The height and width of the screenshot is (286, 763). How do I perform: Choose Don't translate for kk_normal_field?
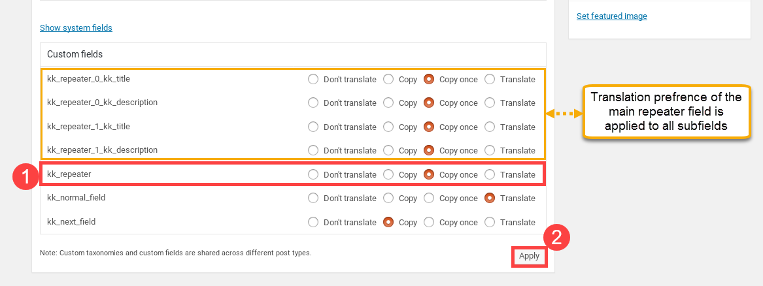313,198
